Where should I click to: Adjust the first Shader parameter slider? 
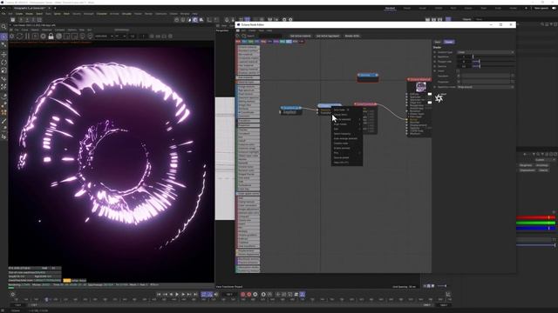click(x=494, y=57)
